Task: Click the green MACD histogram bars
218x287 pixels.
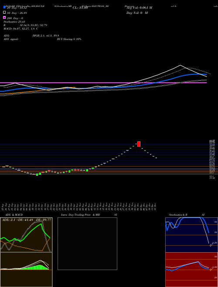Action: [x=37, y=267]
